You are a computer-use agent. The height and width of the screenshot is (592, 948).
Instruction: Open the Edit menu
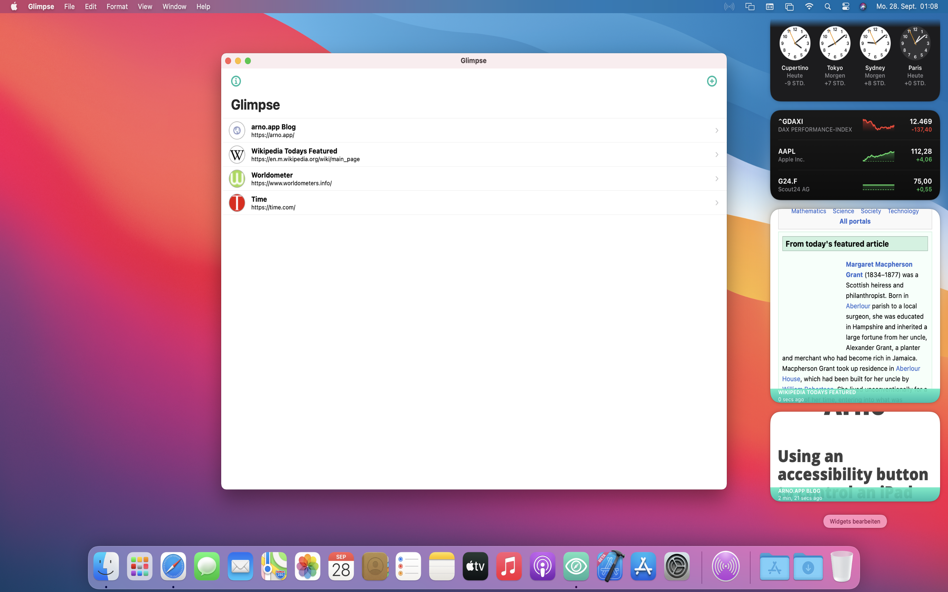click(91, 7)
